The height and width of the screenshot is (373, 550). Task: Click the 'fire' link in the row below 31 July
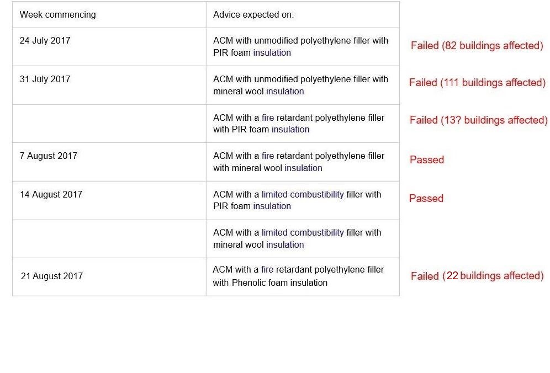tap(268, 118)
